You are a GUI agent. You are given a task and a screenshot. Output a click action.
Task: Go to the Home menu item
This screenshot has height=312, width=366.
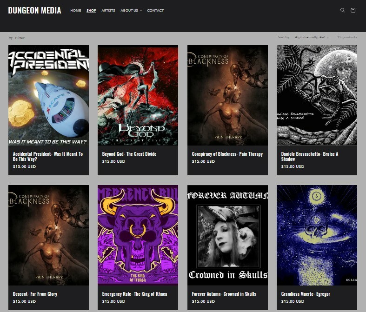click(x=76, y=11)
